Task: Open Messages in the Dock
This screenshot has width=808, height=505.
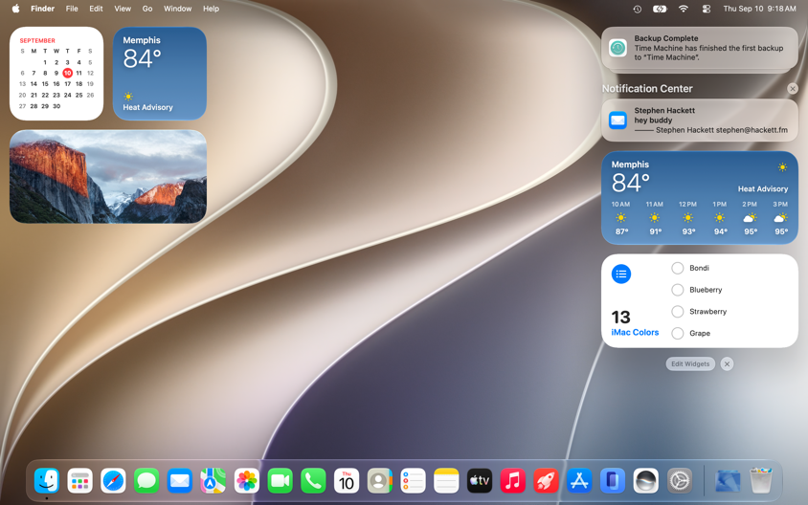Action: tap(146, 481)
